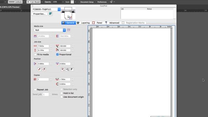
Task: Click the Send job times field
Action: [x=46, y=95]
